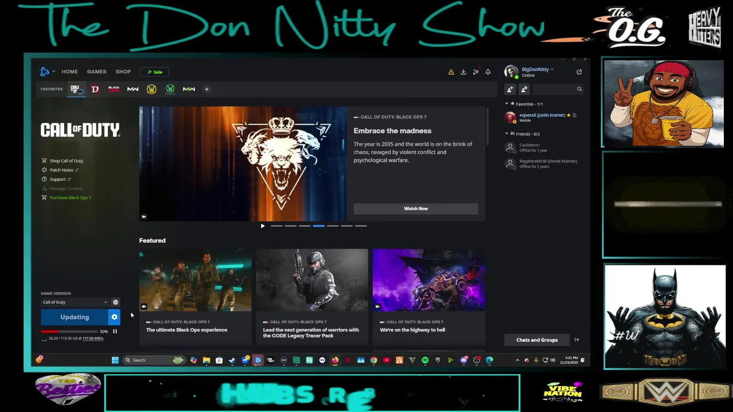Select the Diablo favorite icon
The height and width of the screenshot is (412, 733).
[x=95, y=89]
